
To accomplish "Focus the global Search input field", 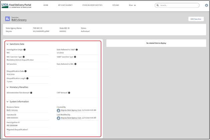I will pyautogui.click(x=177, y=5).
